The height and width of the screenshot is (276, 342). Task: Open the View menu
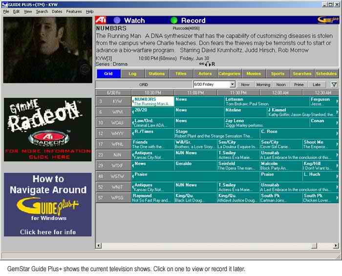point(28,12)
